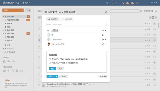Open the upload button dropdown

coord(28,10)
